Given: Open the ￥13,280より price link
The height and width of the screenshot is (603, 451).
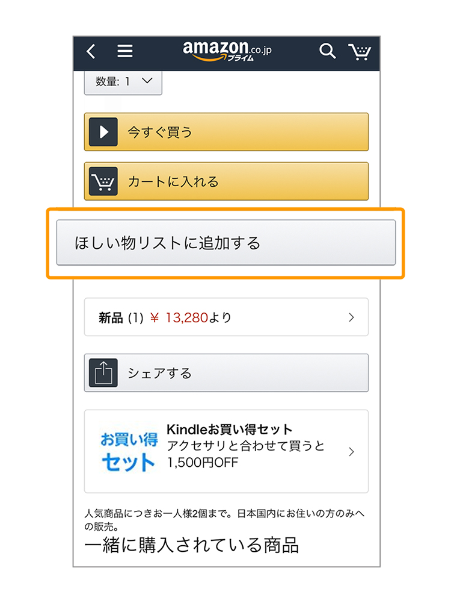Looking at the screenshot, I should (191, 317).
